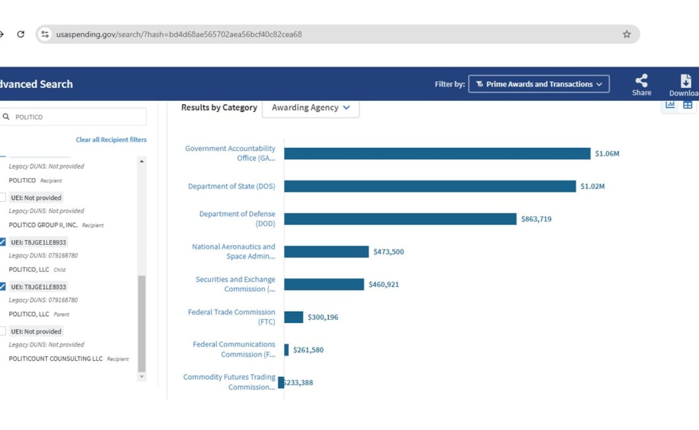Uncheck the POLITICO, LLC Child recipient checkbox
The height and width of the screenshot is (430, 699).
click(x=2, y=242)
